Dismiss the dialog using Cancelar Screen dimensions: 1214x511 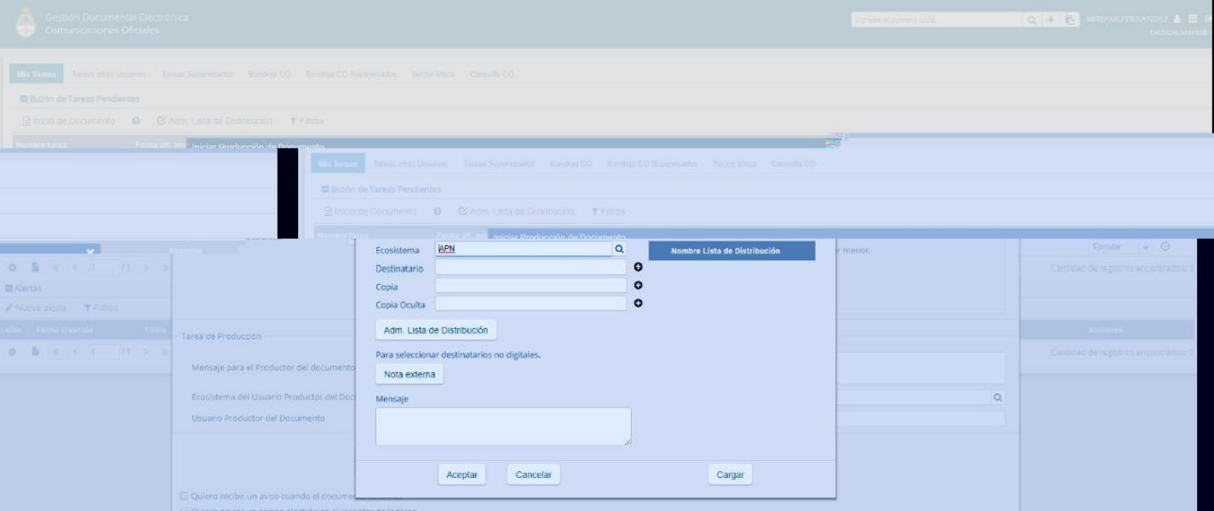tap(534, 475)
